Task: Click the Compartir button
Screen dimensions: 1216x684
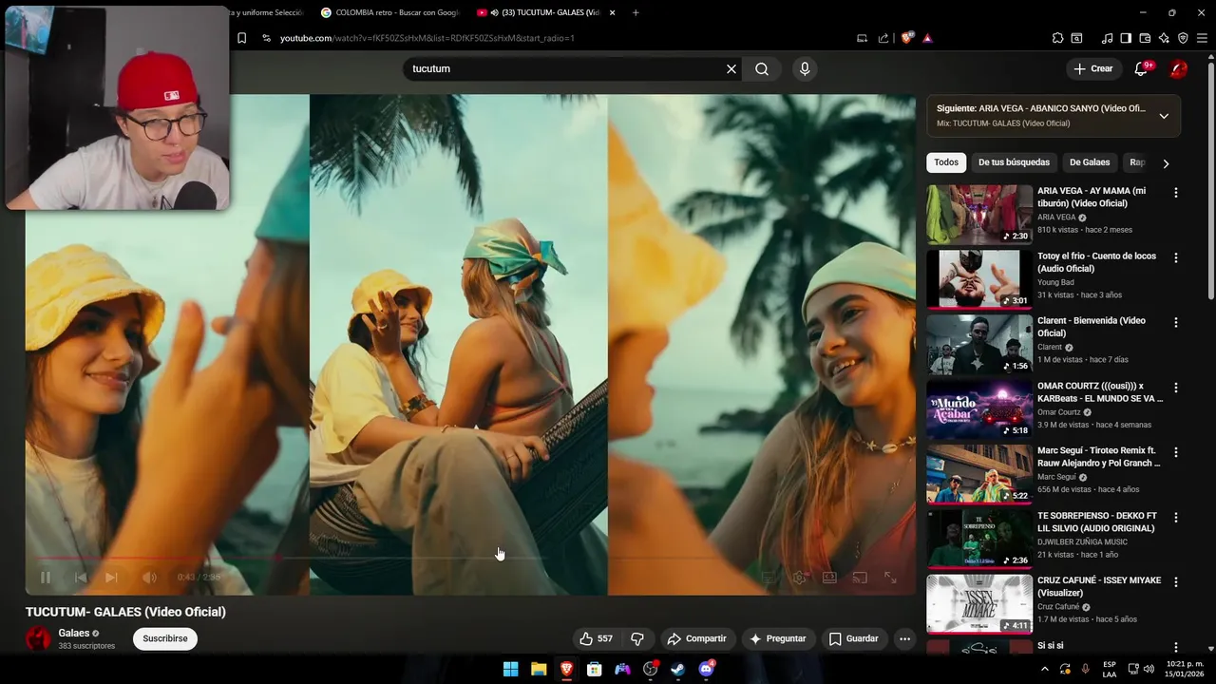Action: 696,638
